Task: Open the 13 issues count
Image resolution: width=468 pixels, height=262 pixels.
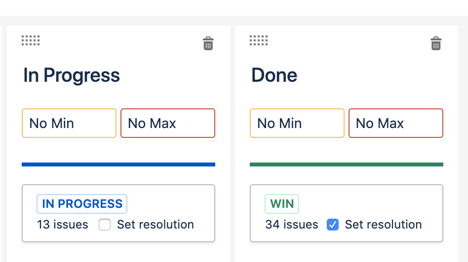Action: (x=63, y=225)
